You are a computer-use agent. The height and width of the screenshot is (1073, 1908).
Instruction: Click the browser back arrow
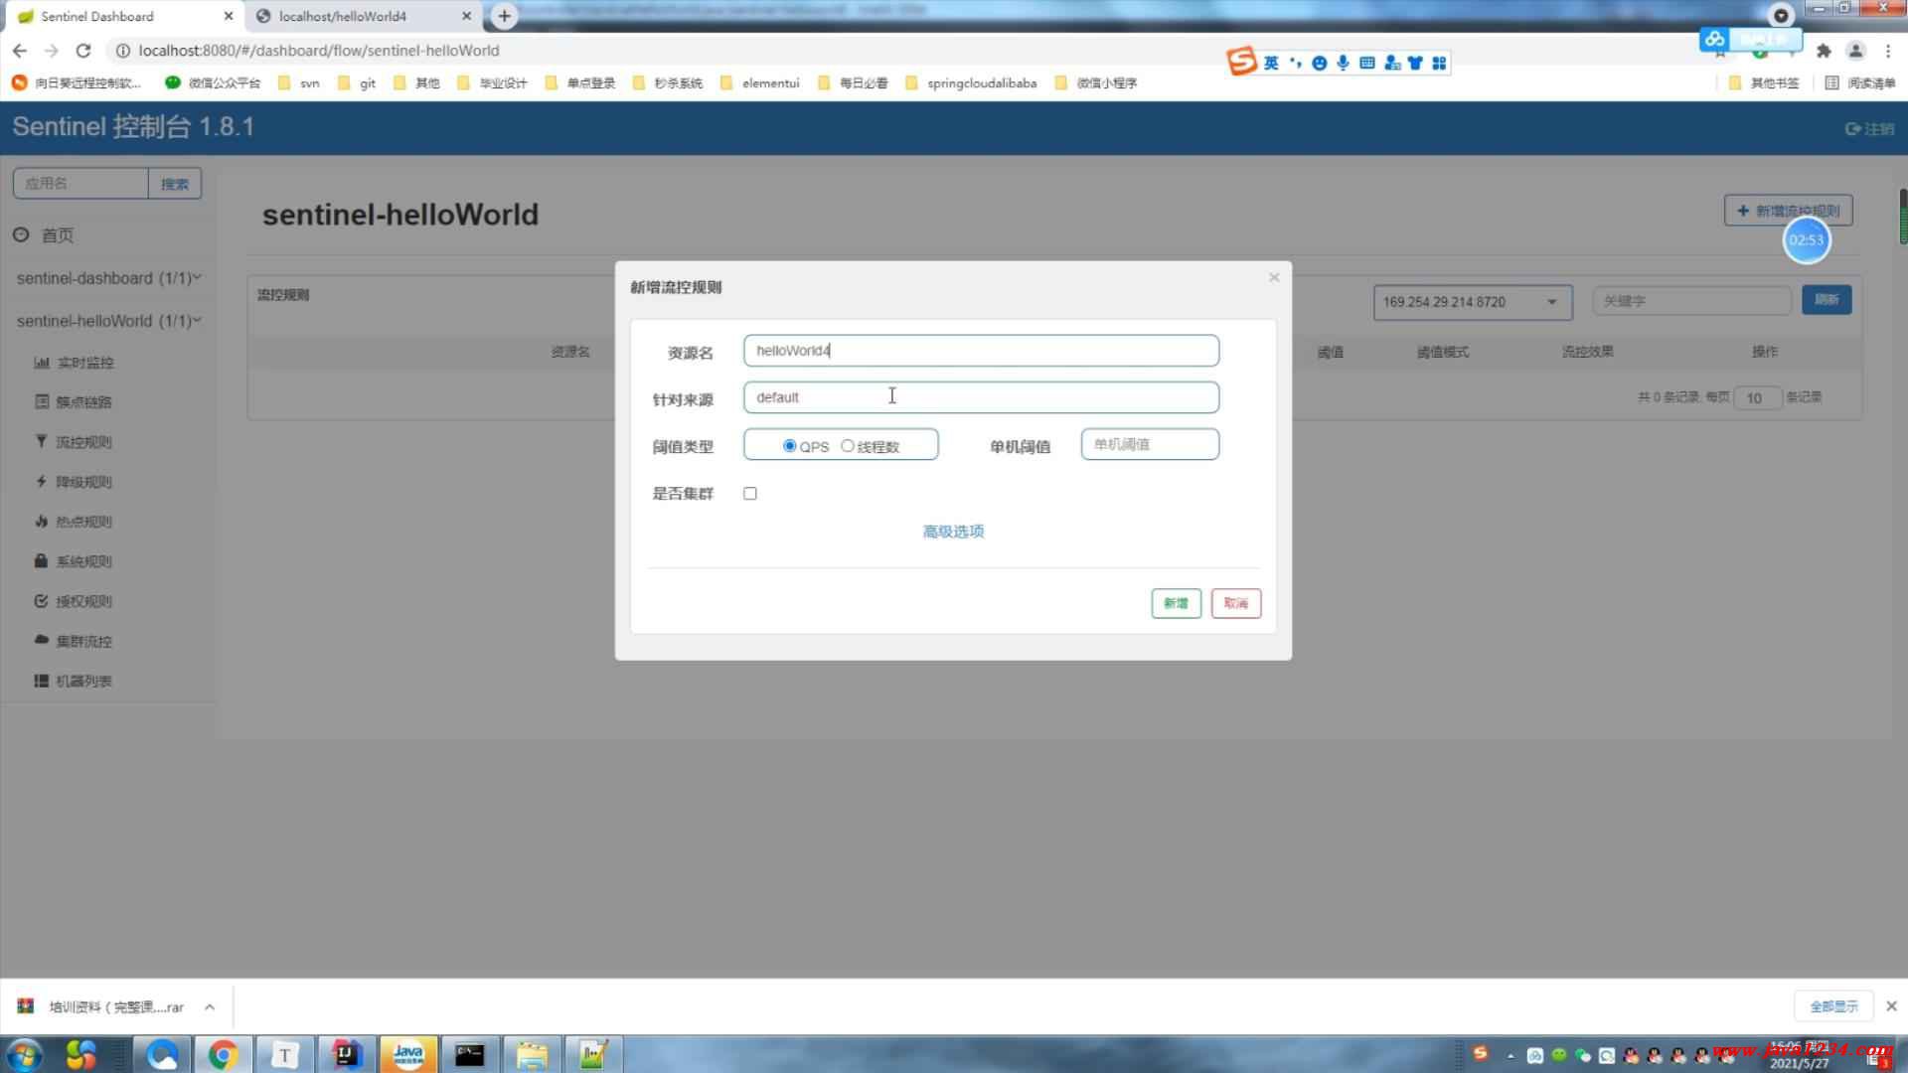(x=20, y=51)
